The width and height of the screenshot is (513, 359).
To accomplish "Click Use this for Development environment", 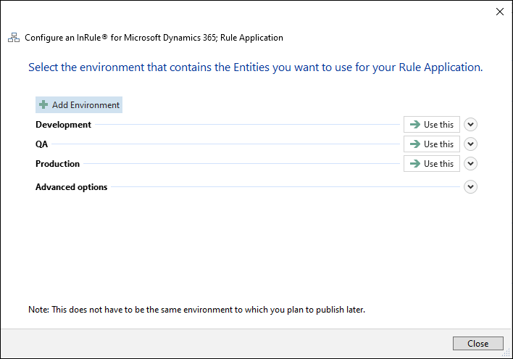I will (x=432, y=125).
